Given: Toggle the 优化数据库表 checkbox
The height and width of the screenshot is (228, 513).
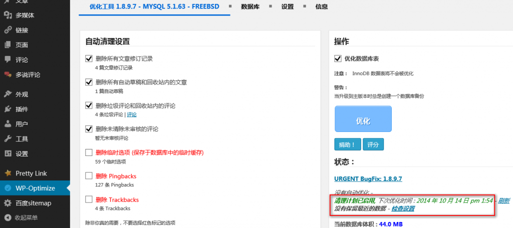Looking at the screenshot, I should [x=338, y=58].
